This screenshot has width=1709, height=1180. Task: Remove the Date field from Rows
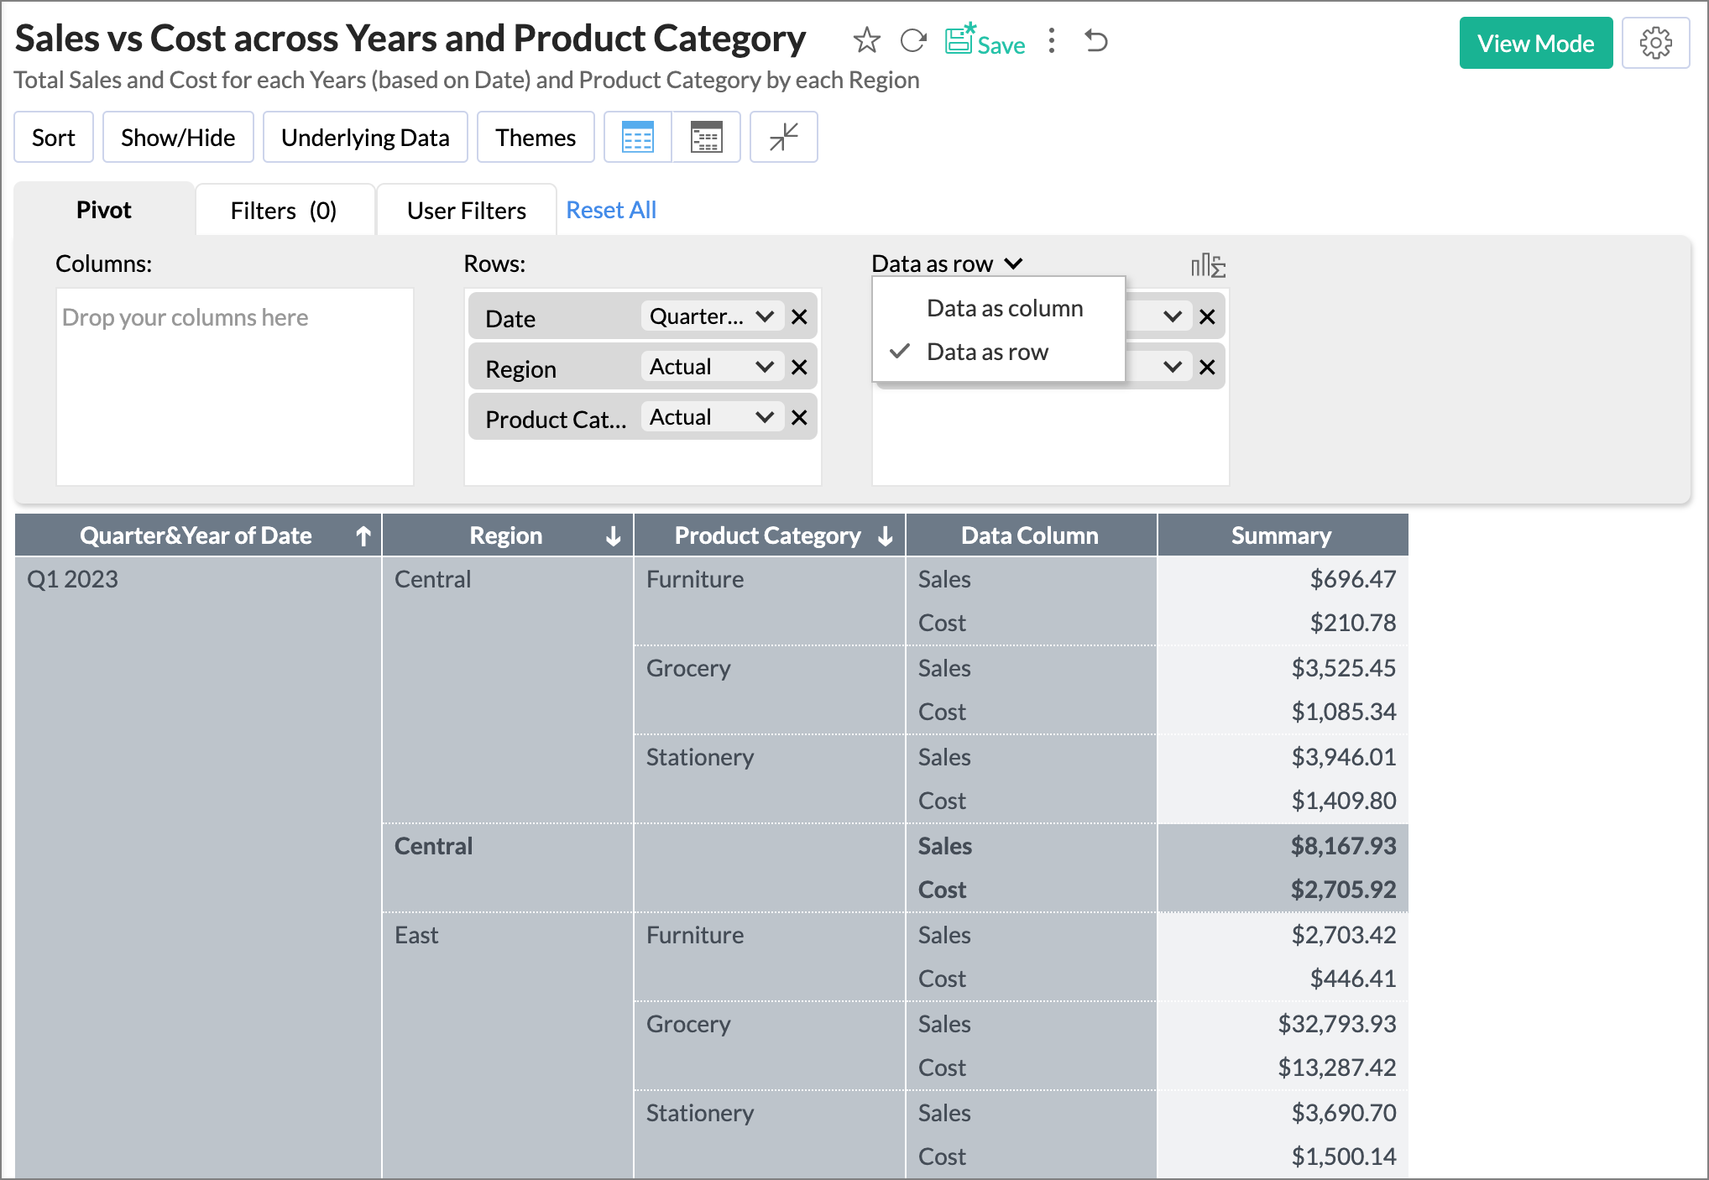pos(799,317)
